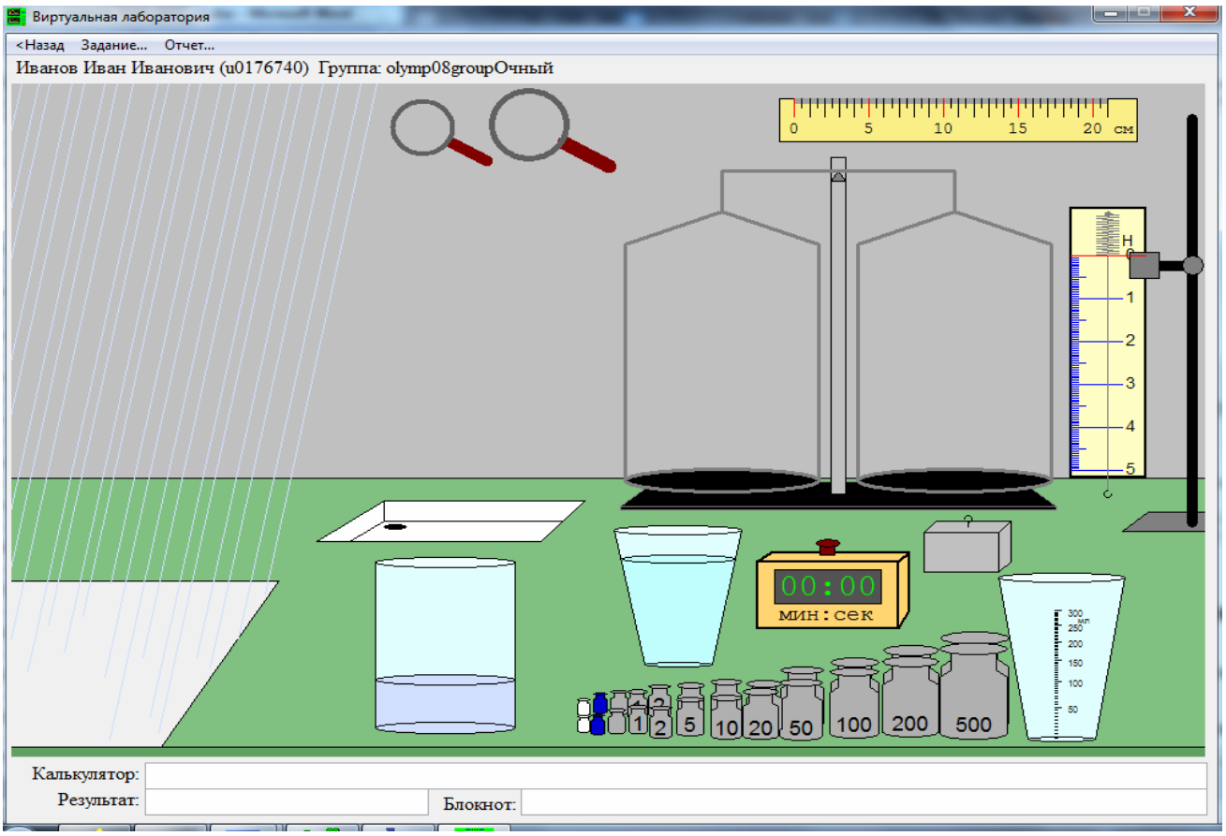The width and height of the screenshot is (1226, 836).
Task: Click the spring dynamometer scale
Action: 1108,342
